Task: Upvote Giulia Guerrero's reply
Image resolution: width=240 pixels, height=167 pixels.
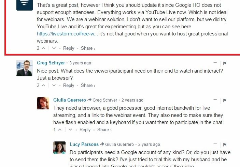Action: coord(60,130)
